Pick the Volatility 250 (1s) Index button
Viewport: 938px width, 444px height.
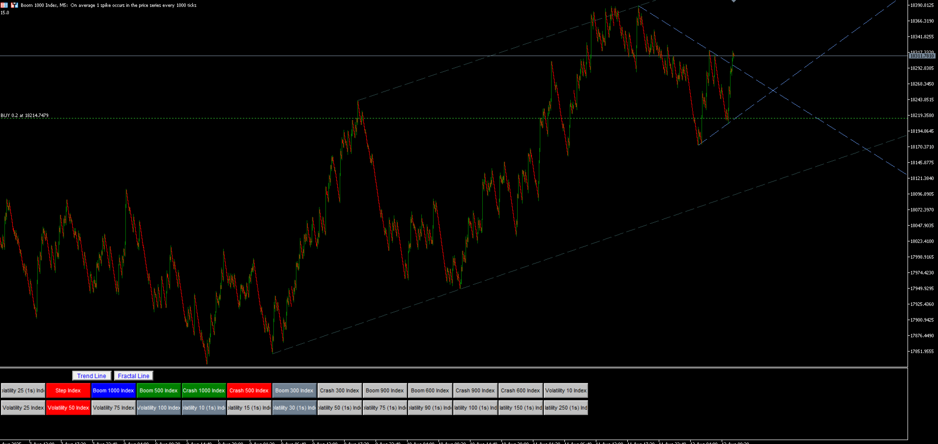(x=566, y=408)
